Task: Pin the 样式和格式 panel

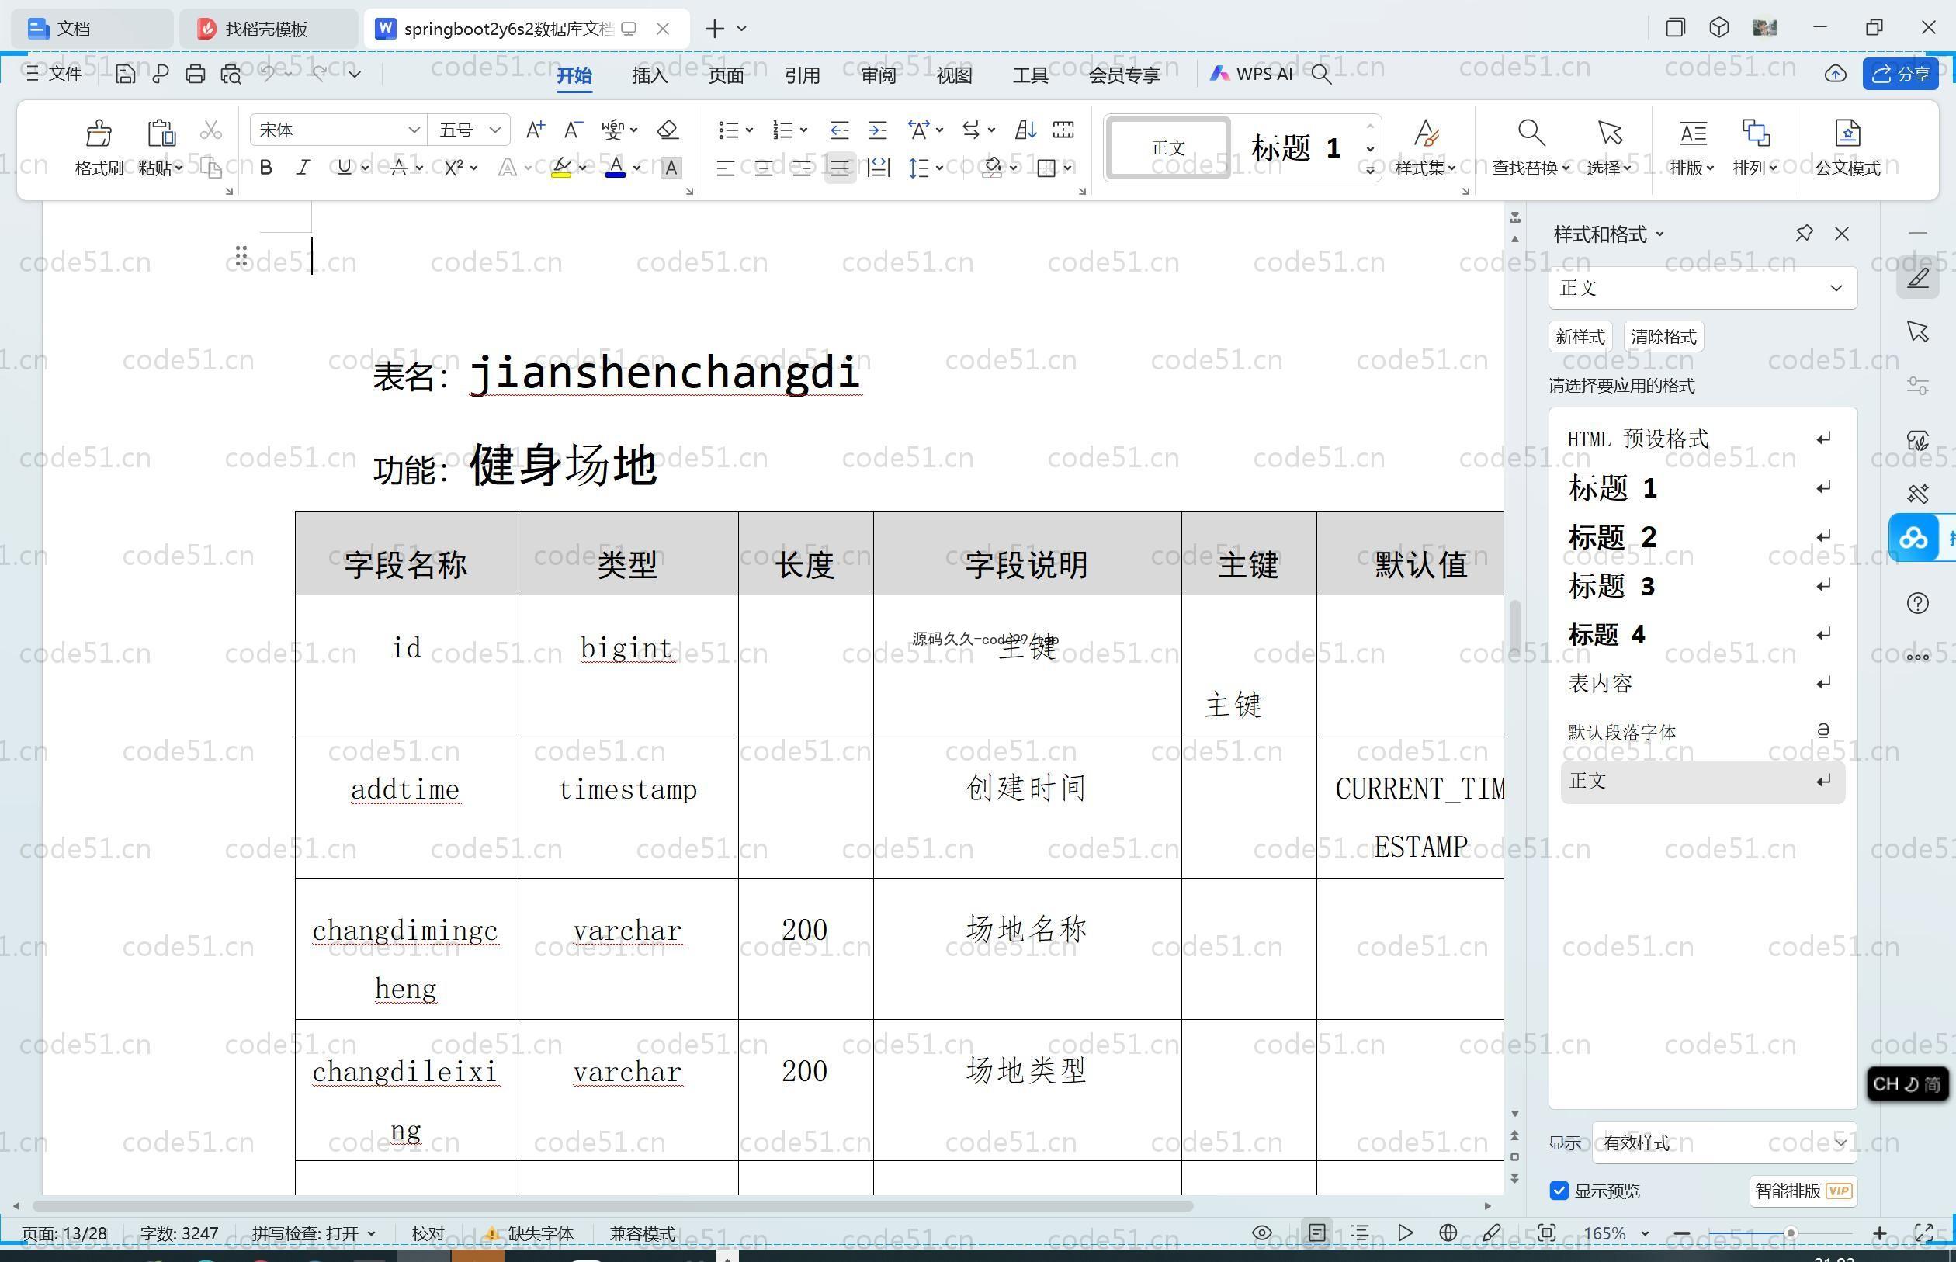Action: (x=1804, y=234)
